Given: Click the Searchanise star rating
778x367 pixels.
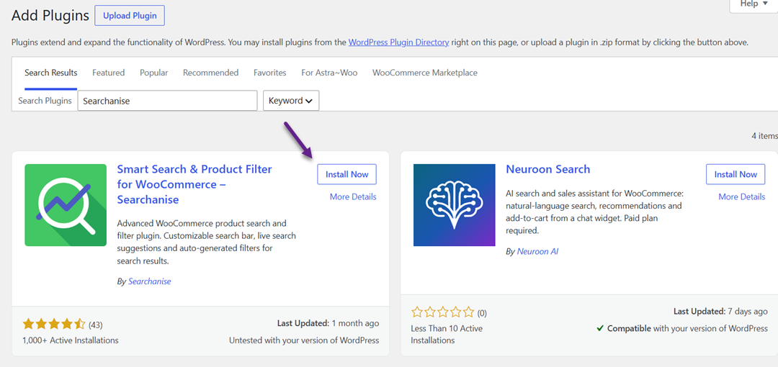Looking at the screenshot, I should [x=54, y=325].
